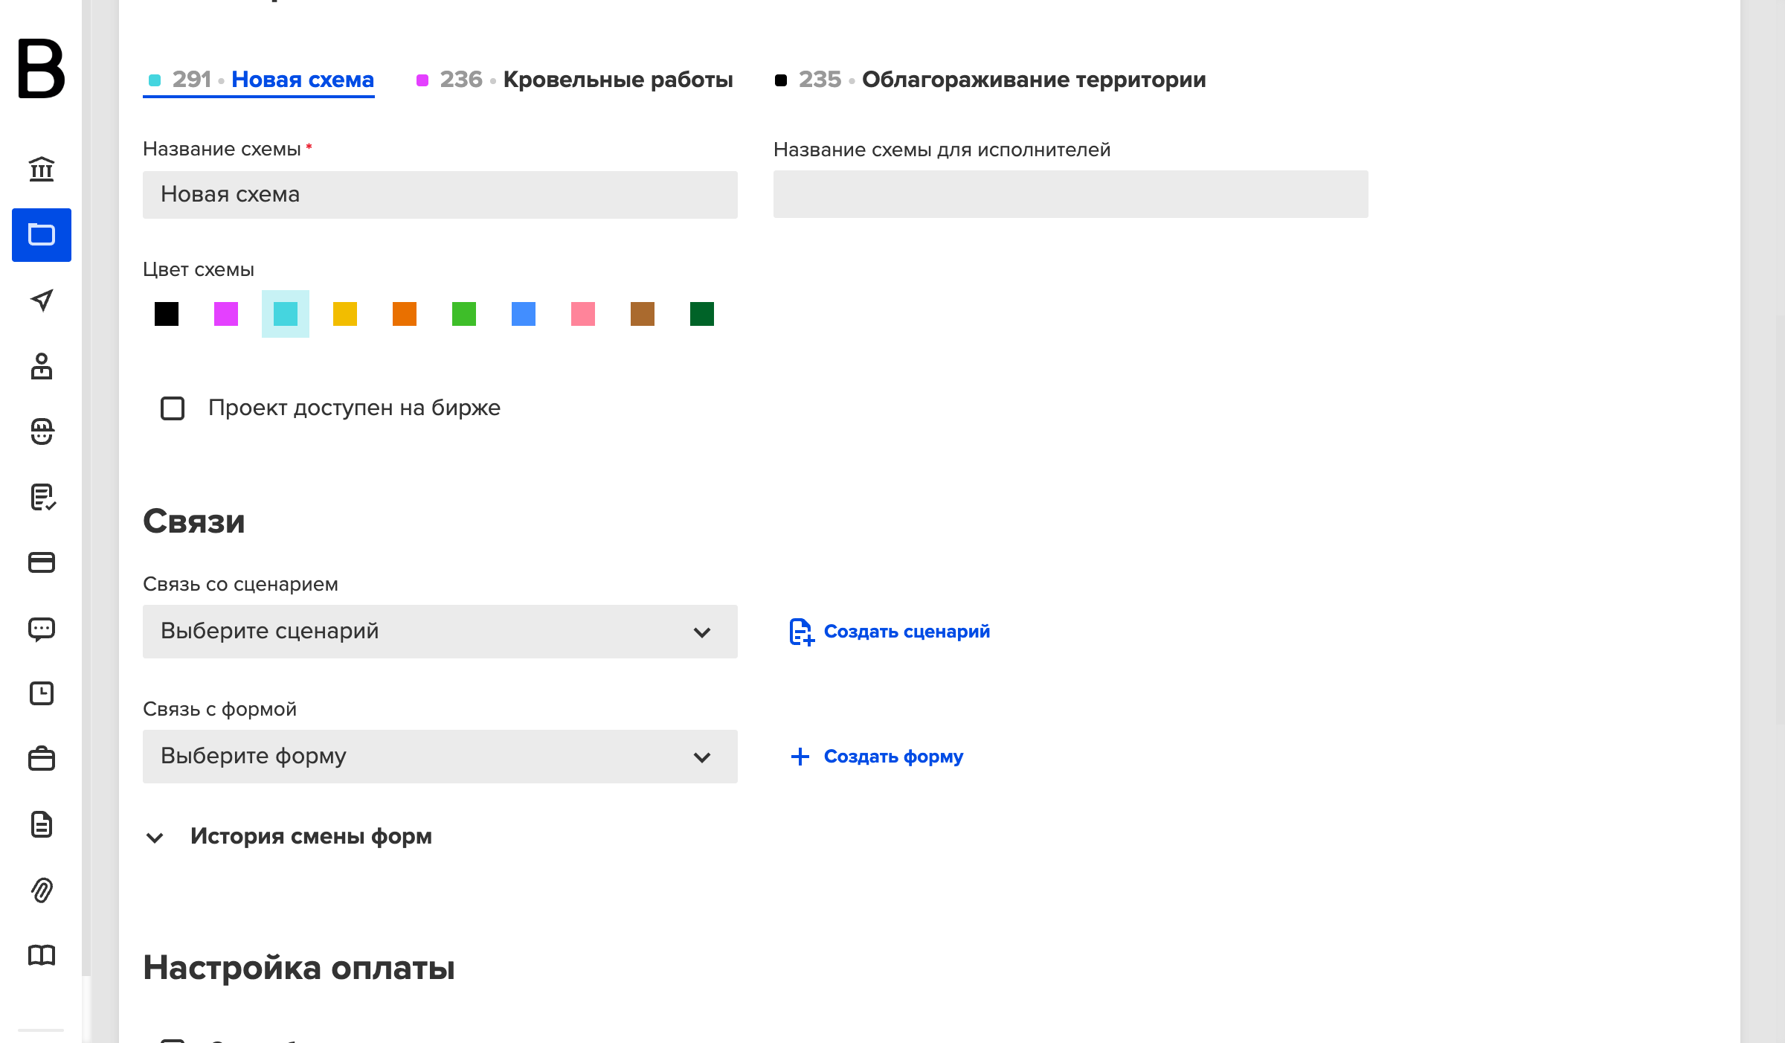Click the paper plane sidebar icon
1785x1043 pixels.
(x=42, y=300)
